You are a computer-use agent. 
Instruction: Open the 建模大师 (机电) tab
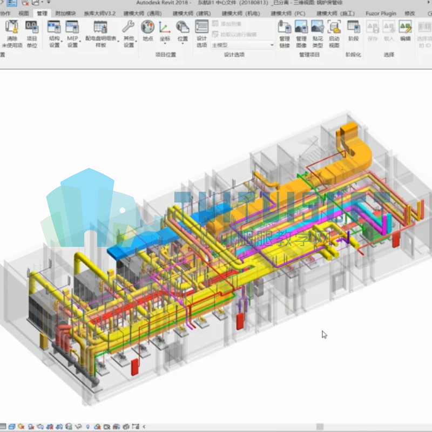pos(241,13)
